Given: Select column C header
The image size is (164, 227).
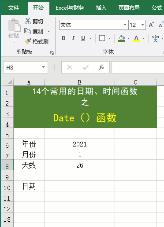Looking at the screenshot, I should (x=136, y=82).
